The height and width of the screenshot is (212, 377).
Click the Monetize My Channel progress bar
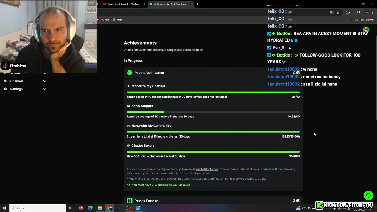[x=213, y=92]
